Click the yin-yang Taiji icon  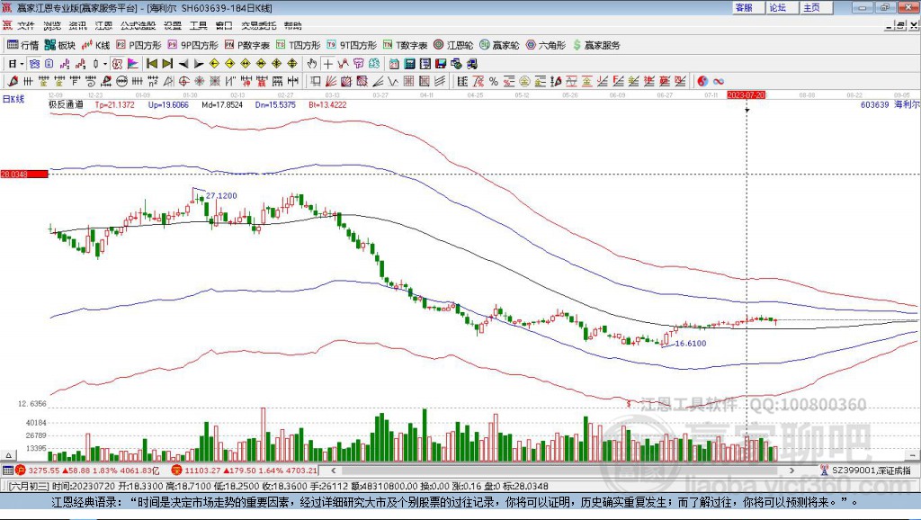point(702,81)
